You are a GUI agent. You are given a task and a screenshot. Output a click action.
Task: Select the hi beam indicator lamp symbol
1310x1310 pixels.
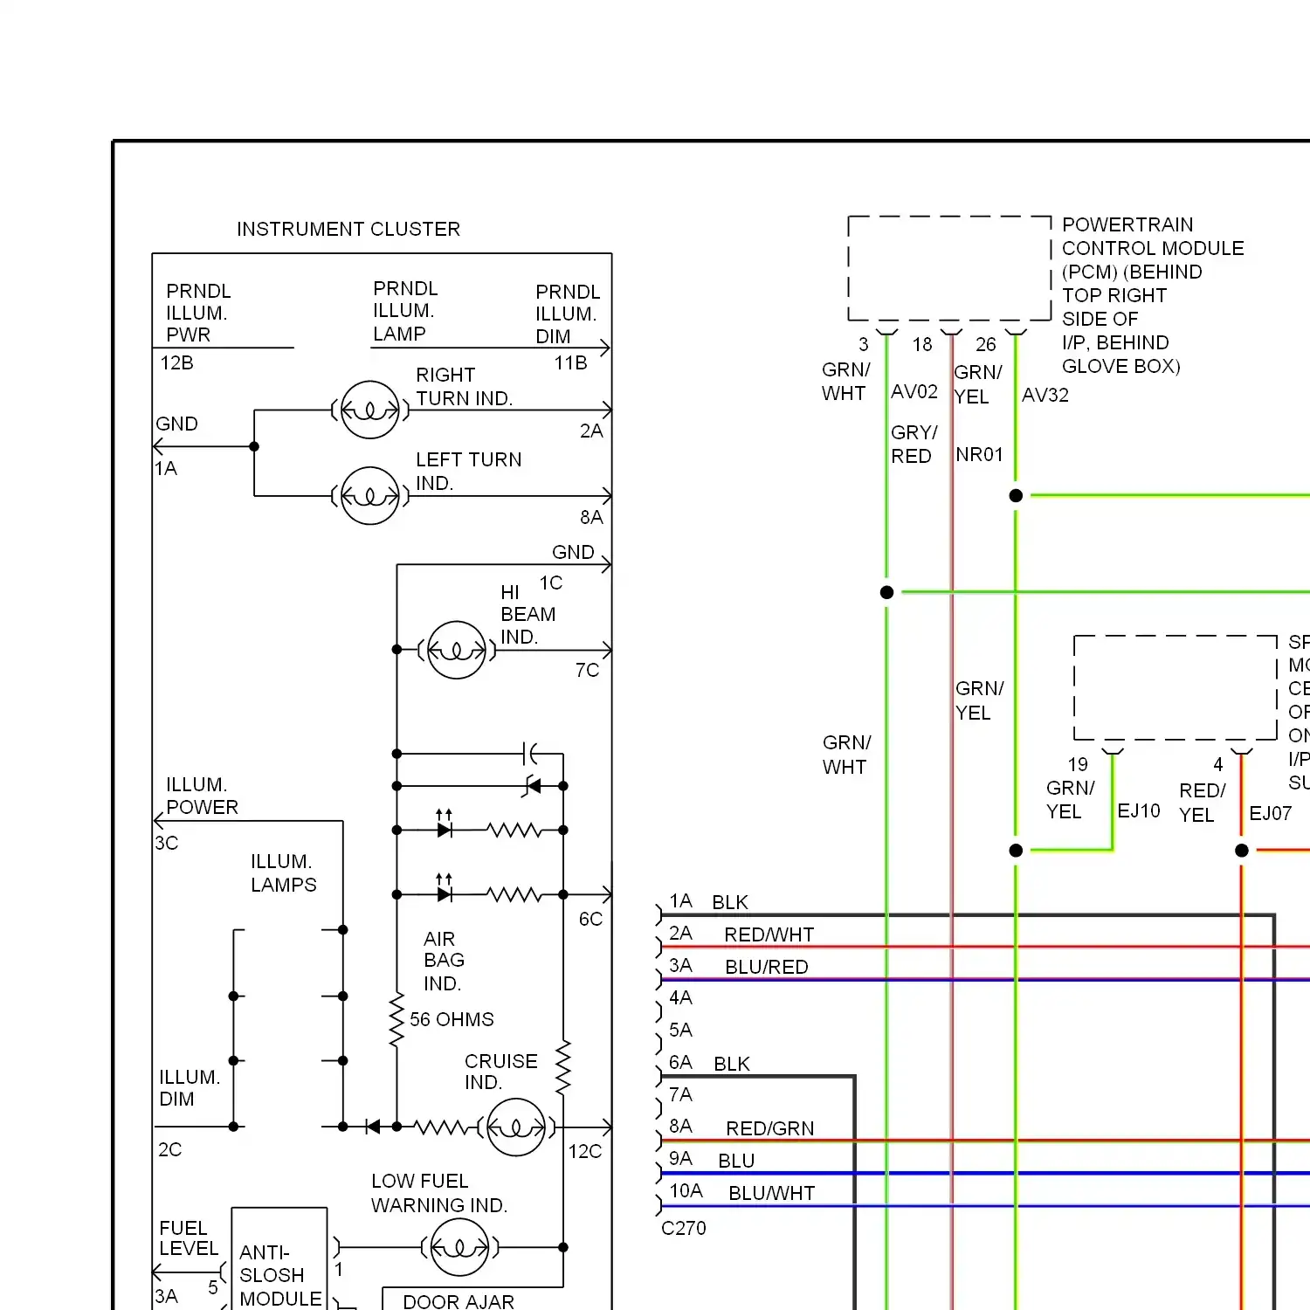(x=457, y=650)
